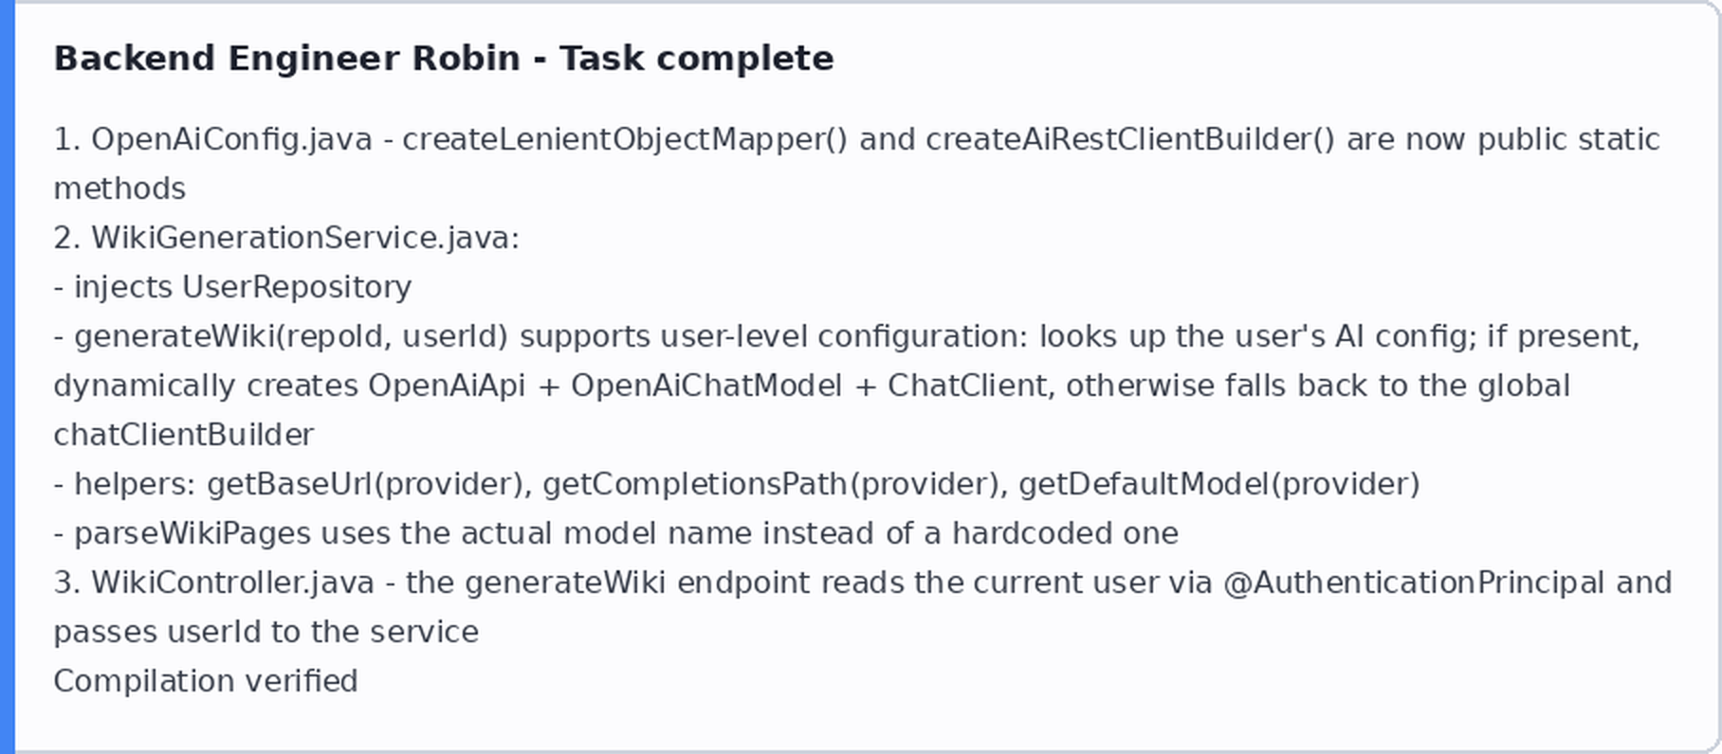Click the 'injects UserRepository' bullet line
1722x754 pixels.
(233, 287)
